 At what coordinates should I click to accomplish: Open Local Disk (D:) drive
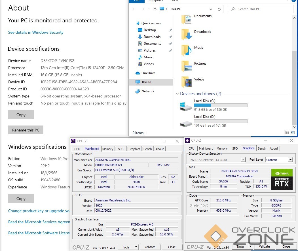click(186, 122)
